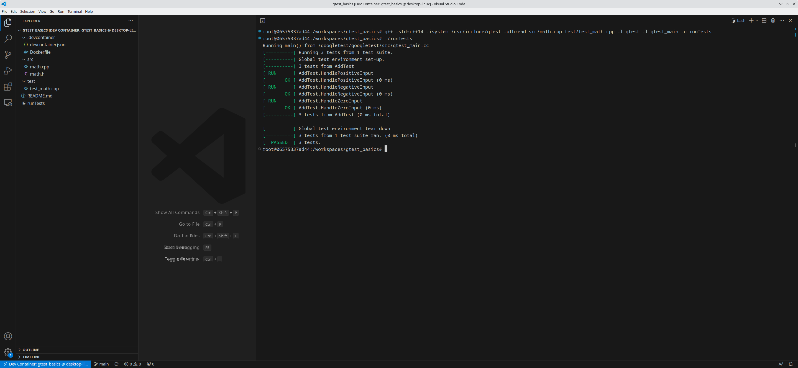Split the terminal pane
This screenshot has width=798, height=368.
click(764, 20)
